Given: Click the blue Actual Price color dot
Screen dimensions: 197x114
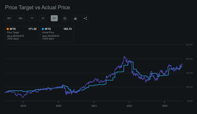Looking at the screenshot, I should coord(43,29).
